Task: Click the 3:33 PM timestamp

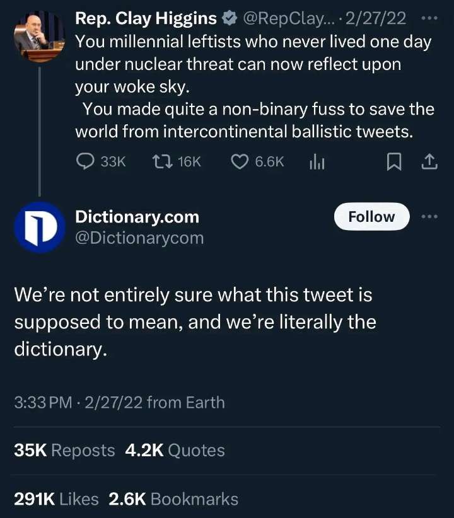Action: coord(42,402)
